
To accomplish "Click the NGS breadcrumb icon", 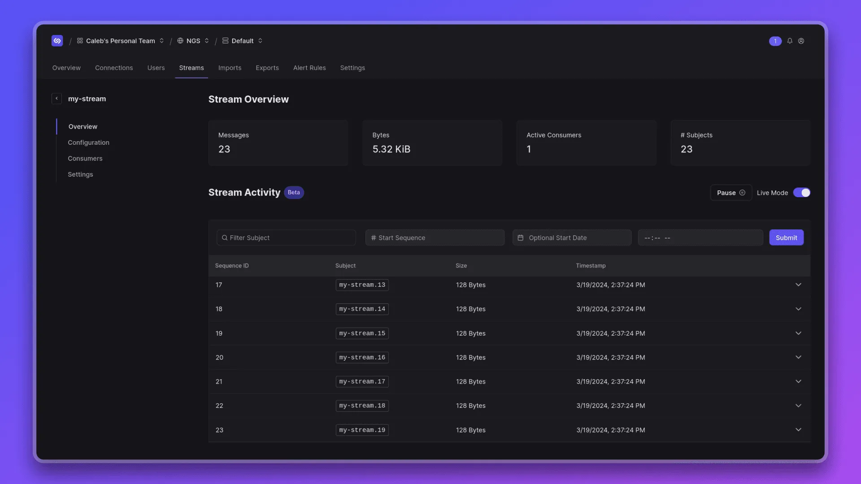I will click(x=179, y=40).
